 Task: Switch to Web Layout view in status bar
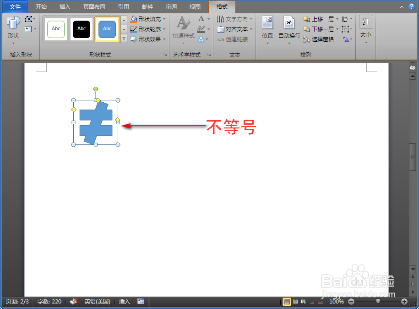(303, 302)
